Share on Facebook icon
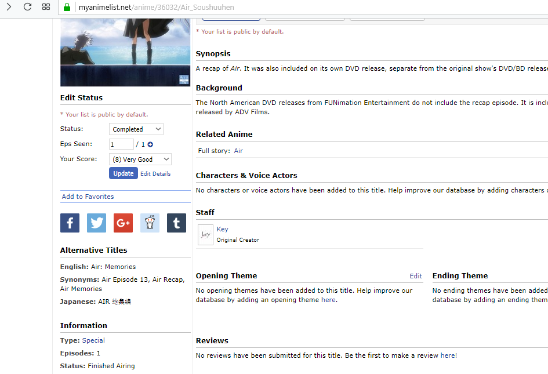548x374 pixels. [70, 223]
